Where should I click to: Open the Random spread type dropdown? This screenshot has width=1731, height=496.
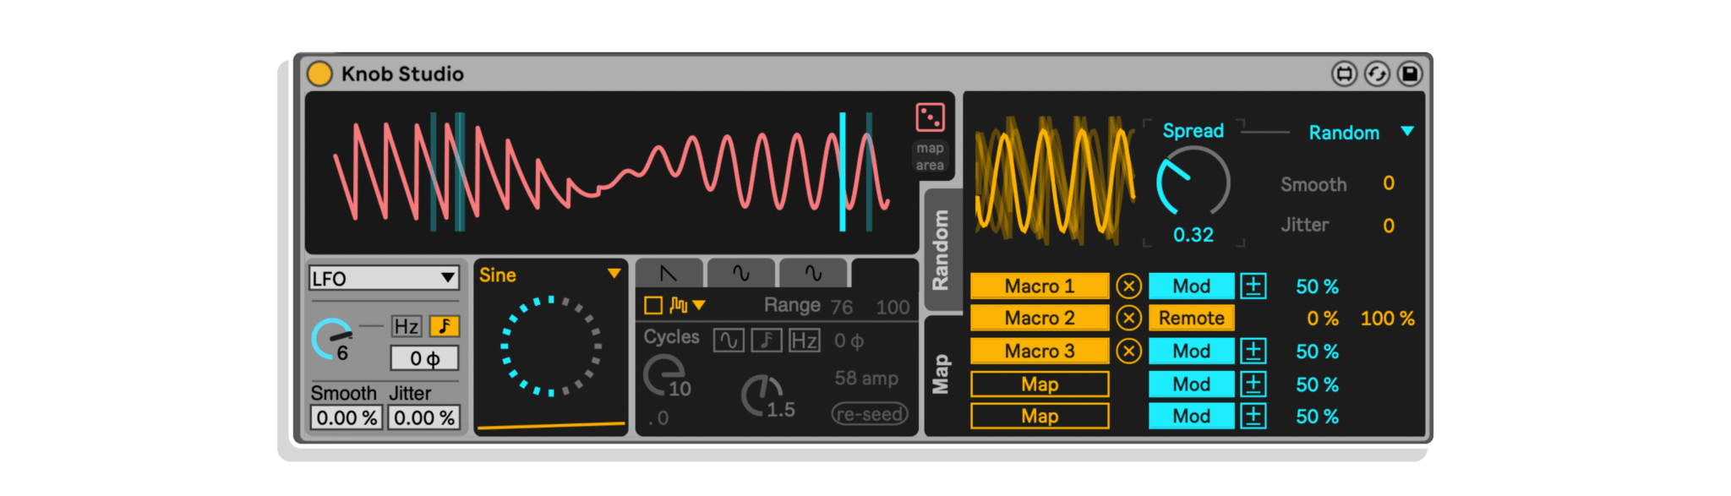coord(1406,132)
